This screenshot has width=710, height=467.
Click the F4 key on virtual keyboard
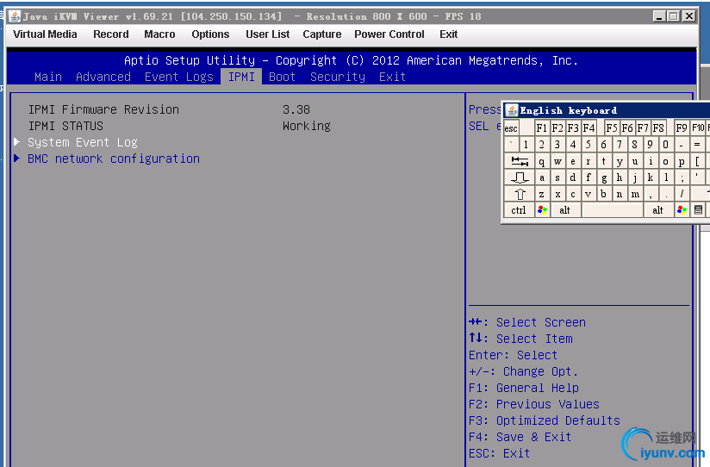coord(589,128)
